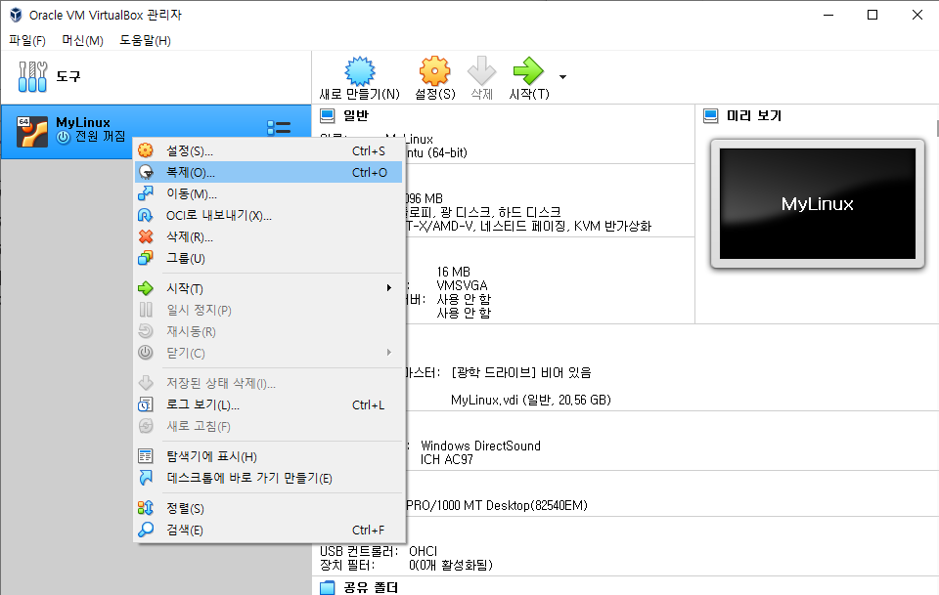Click the red X remove icon
This screenshot has height=595, width=939.
pos(146,236)
